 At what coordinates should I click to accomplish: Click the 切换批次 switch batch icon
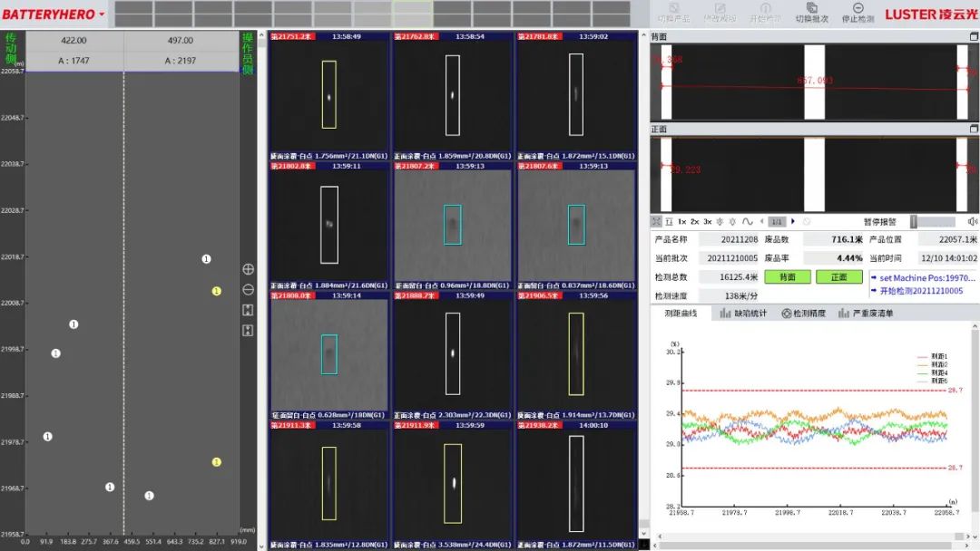click(x=811, y=9)
